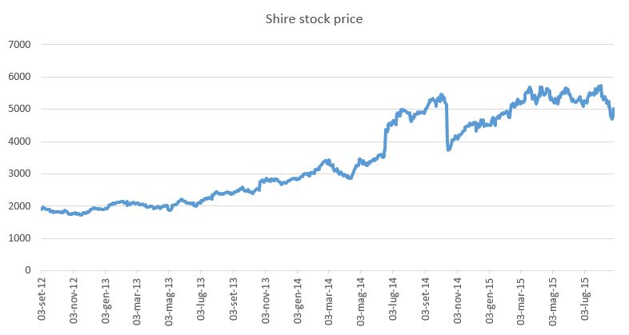Click the "Shire stock price" chart title
Screen dimensions: 629x335
pos(314,18)
